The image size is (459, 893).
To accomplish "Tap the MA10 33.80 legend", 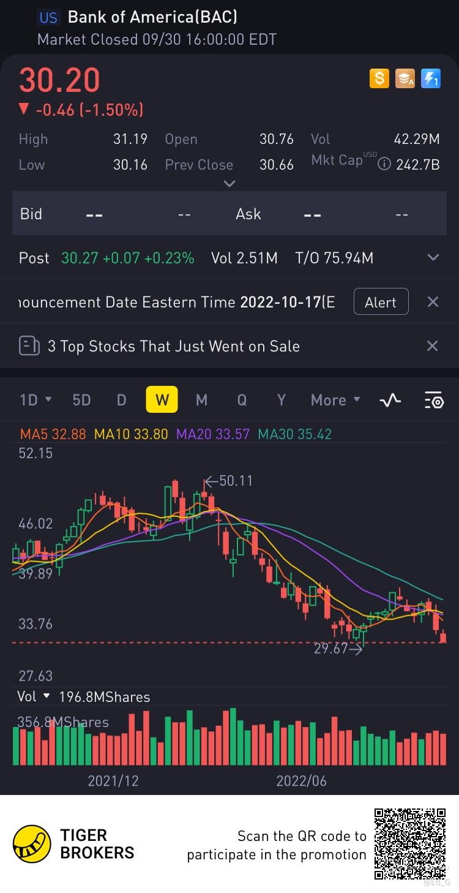I will click(x=131, y=434).
